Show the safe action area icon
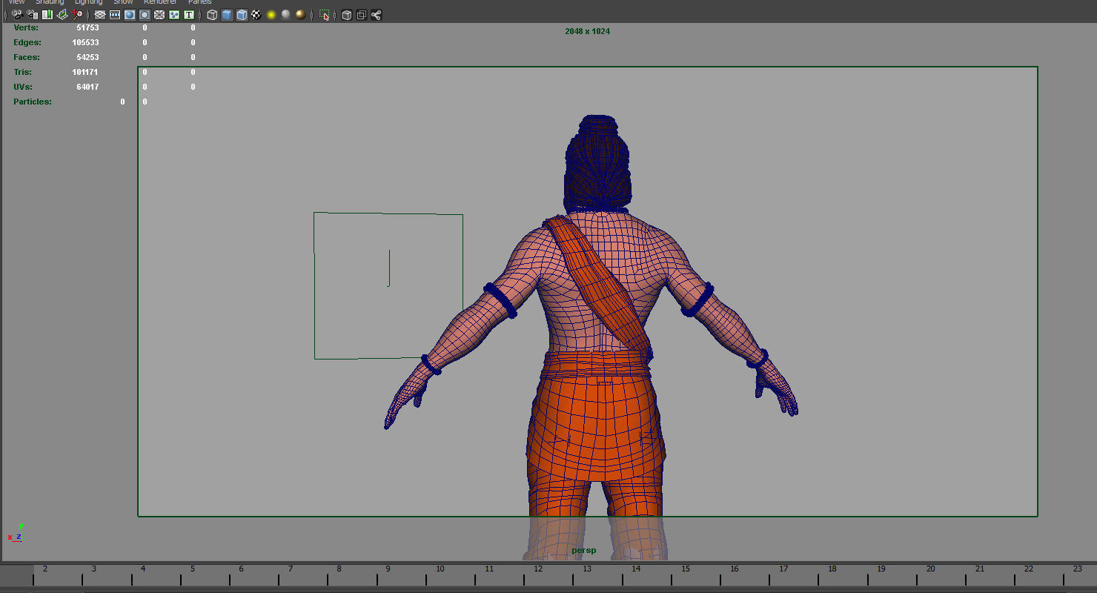 point(173,15)
